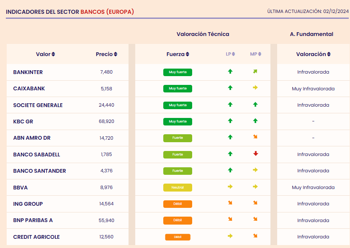The image size is (350, 248).
Task: Sort the table by Fuerza column
Action: pos(178,54)
